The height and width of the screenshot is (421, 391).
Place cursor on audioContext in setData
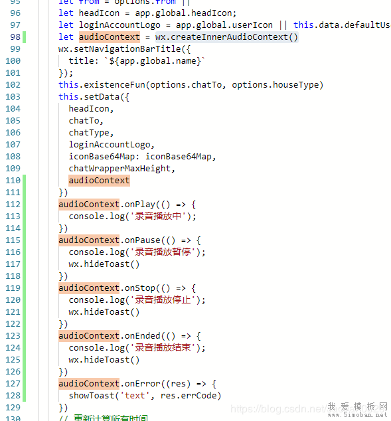99,181
